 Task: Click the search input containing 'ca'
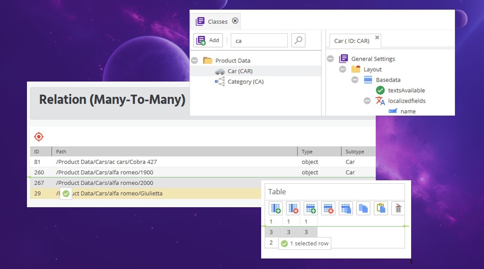coord(258,40)
